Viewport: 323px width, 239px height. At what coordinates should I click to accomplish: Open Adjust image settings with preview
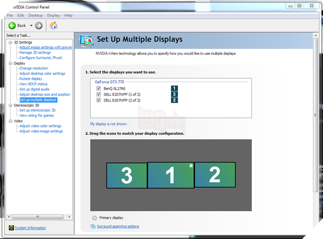click(x=46, y=47)
